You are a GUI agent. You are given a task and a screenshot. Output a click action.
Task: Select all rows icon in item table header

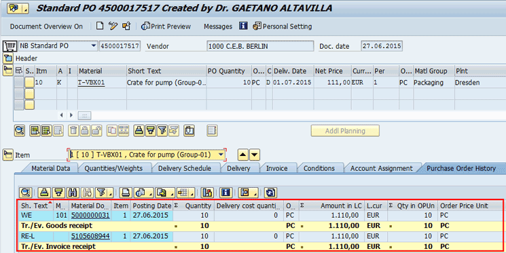(x=19, y=71)
